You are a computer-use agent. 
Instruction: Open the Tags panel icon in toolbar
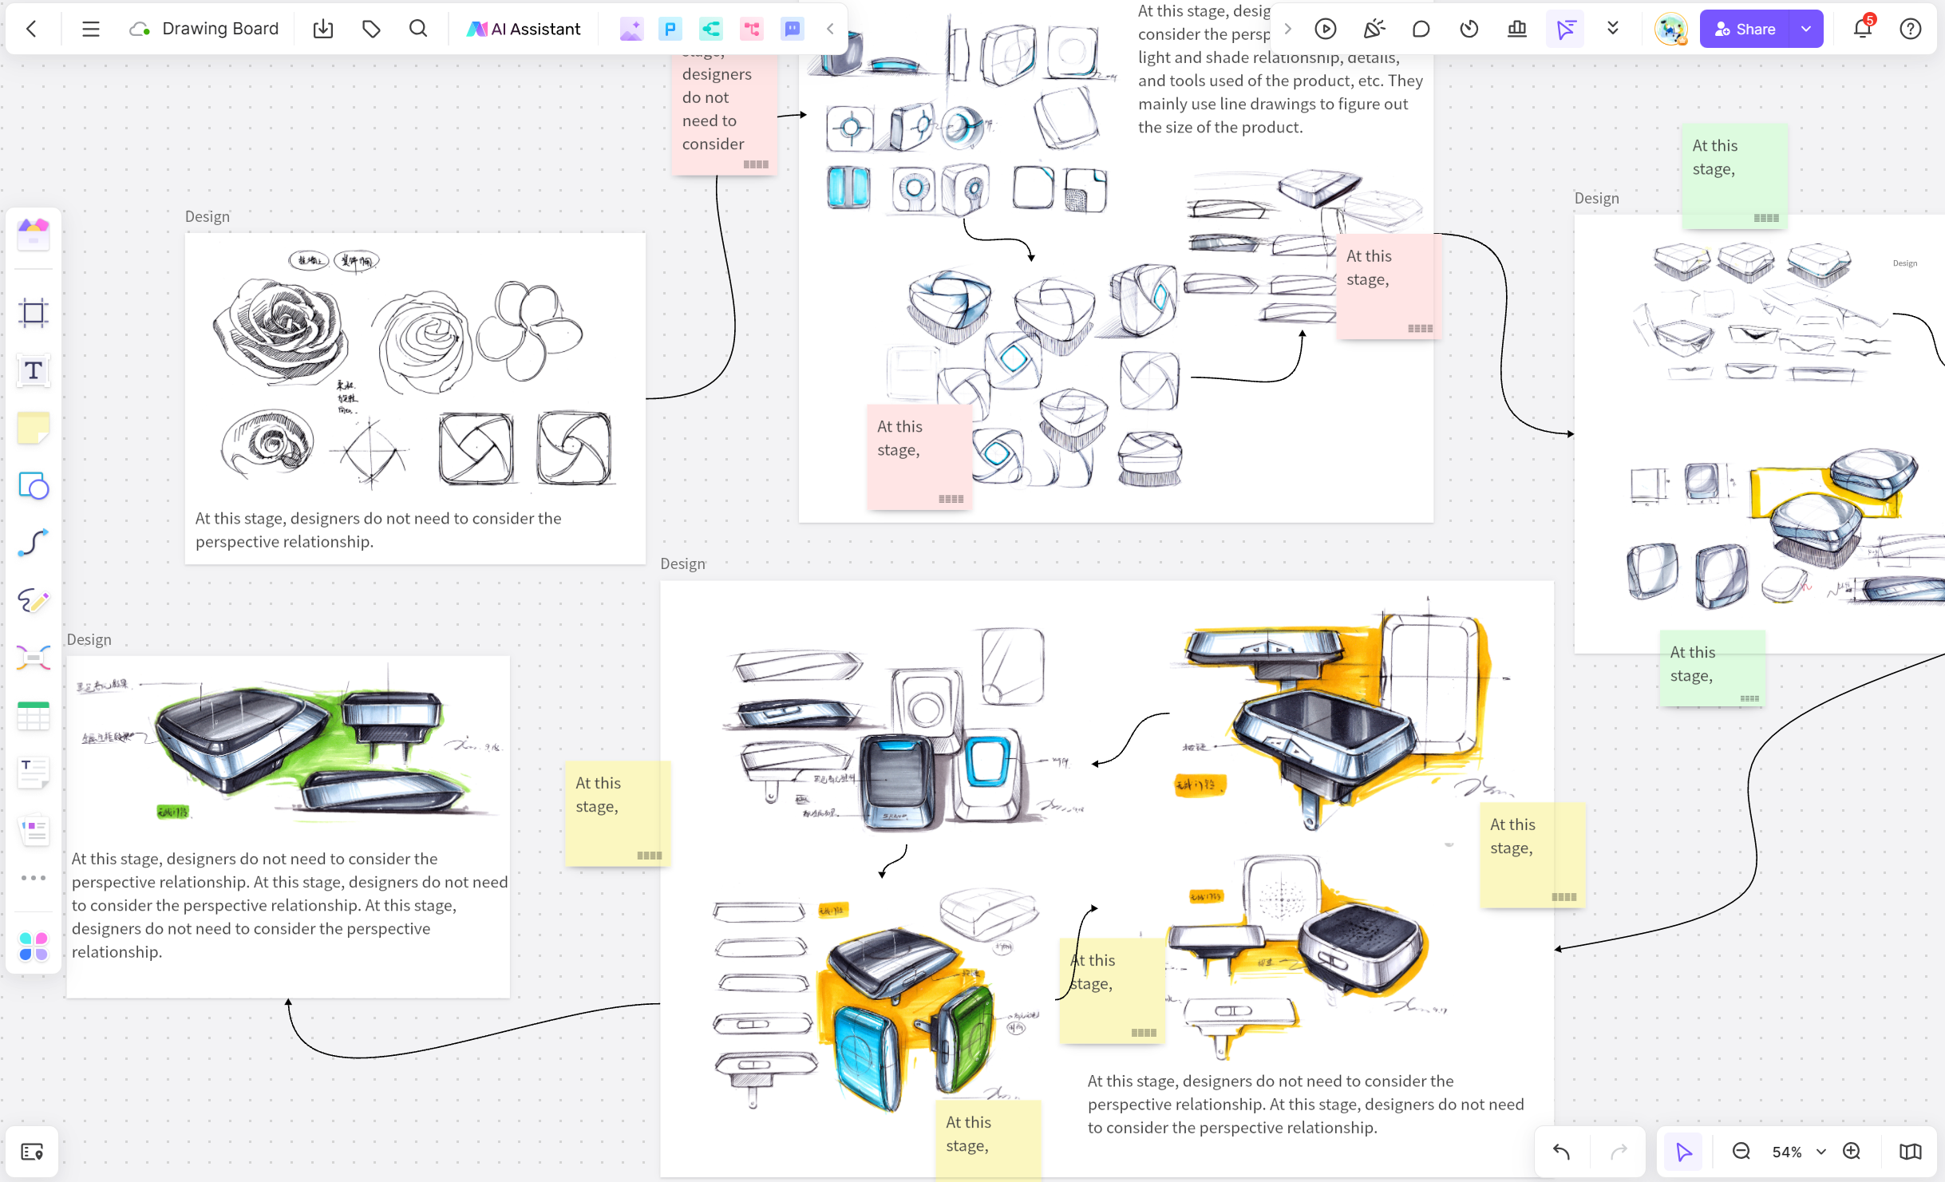[x=371, y=28]
